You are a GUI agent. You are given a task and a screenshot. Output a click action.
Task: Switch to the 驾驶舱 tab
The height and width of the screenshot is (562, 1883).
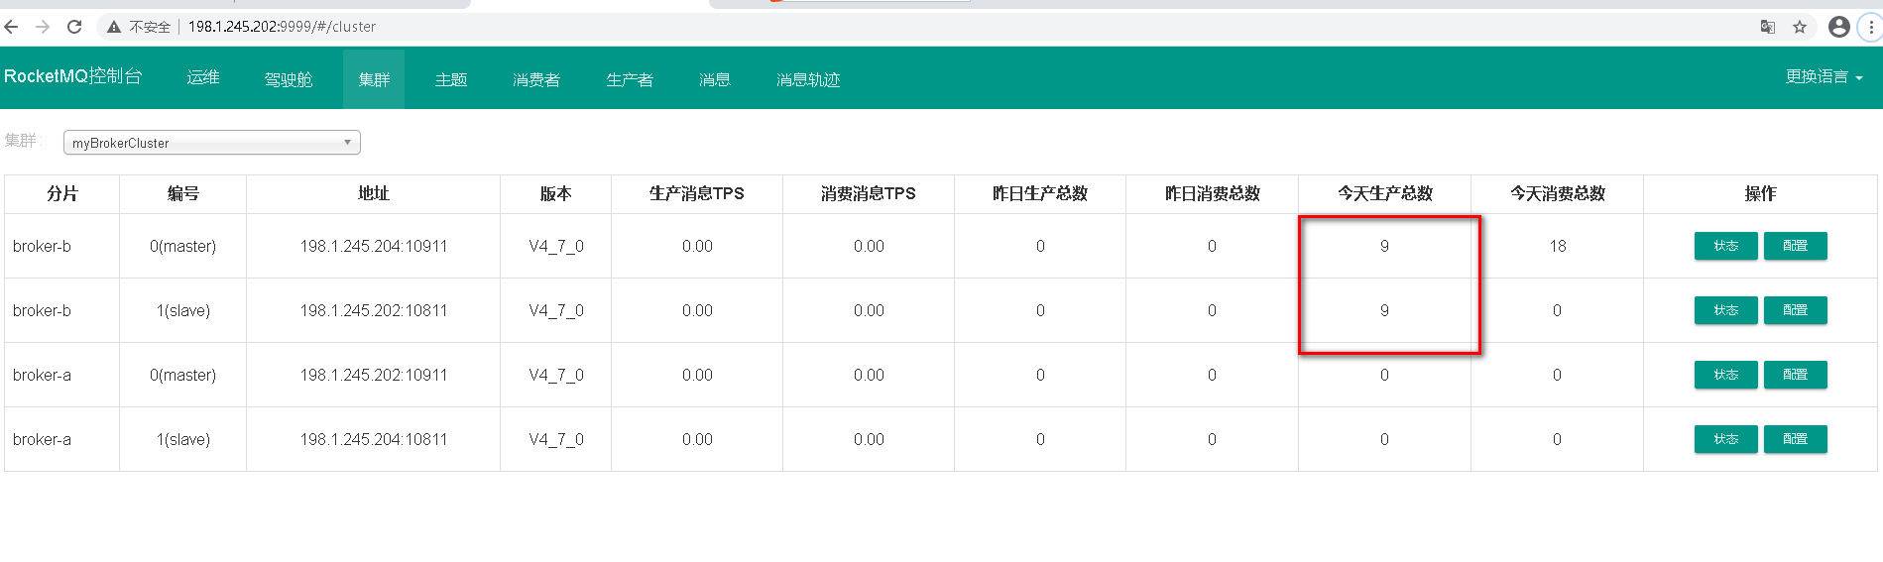tap(289, 79)
